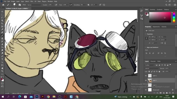
Task: Open the layer filter Kind dropdown
Action: (x=150, y=65)
